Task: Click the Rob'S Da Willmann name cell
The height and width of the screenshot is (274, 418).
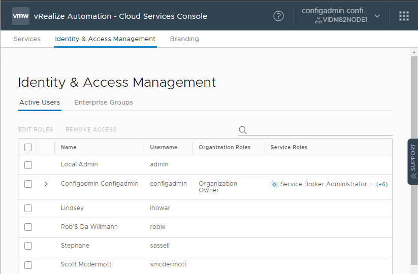Action: (x=89, y=227)
